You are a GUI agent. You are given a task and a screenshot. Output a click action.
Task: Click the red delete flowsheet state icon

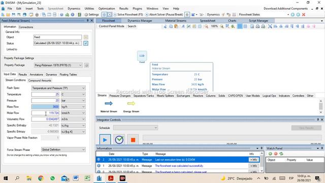click(x=304, y=15)
